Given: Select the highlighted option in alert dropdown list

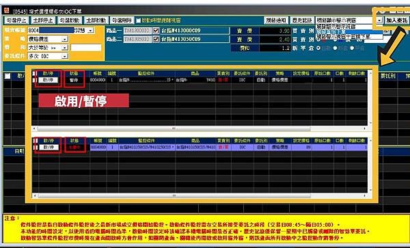Looking at the screenshot, I should [349, 32].
